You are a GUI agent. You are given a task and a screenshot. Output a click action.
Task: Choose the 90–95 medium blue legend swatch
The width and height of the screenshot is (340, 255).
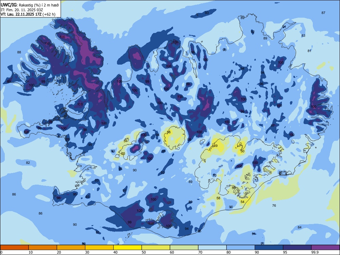[x=269, y=248]
